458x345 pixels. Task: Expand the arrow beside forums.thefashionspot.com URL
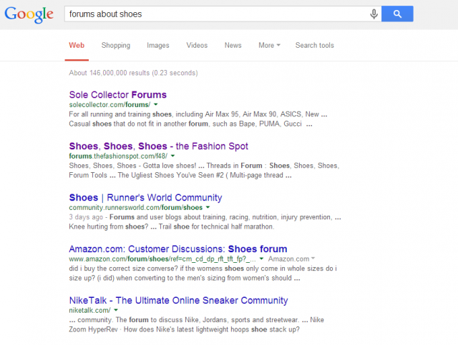coord(173,156)
